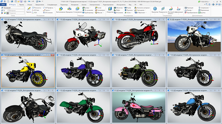This screenshot has width=222, height=124.
Task: Open the Материал dropdown
Action: tap(17, 11)
